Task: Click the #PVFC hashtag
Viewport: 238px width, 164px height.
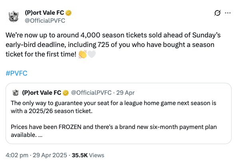Action: click(x=16, y=73)
